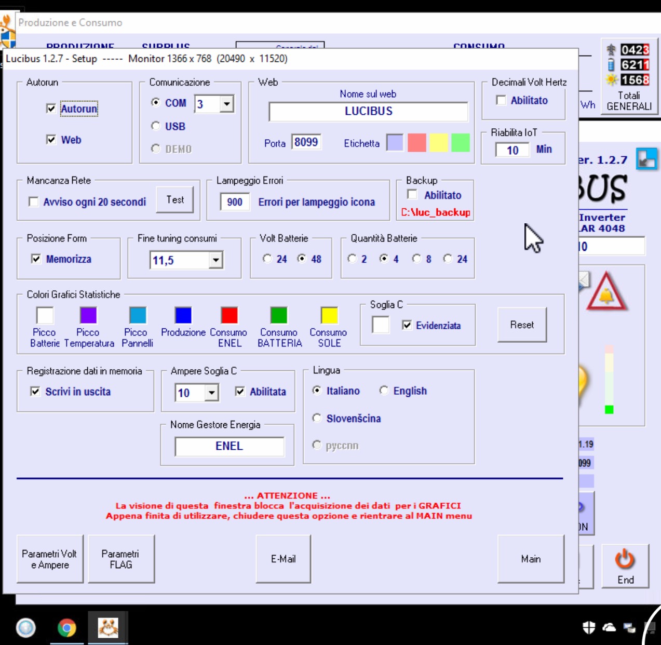
Task: Open Ampere Soglia C value dropdown
Action: (211, 393)
